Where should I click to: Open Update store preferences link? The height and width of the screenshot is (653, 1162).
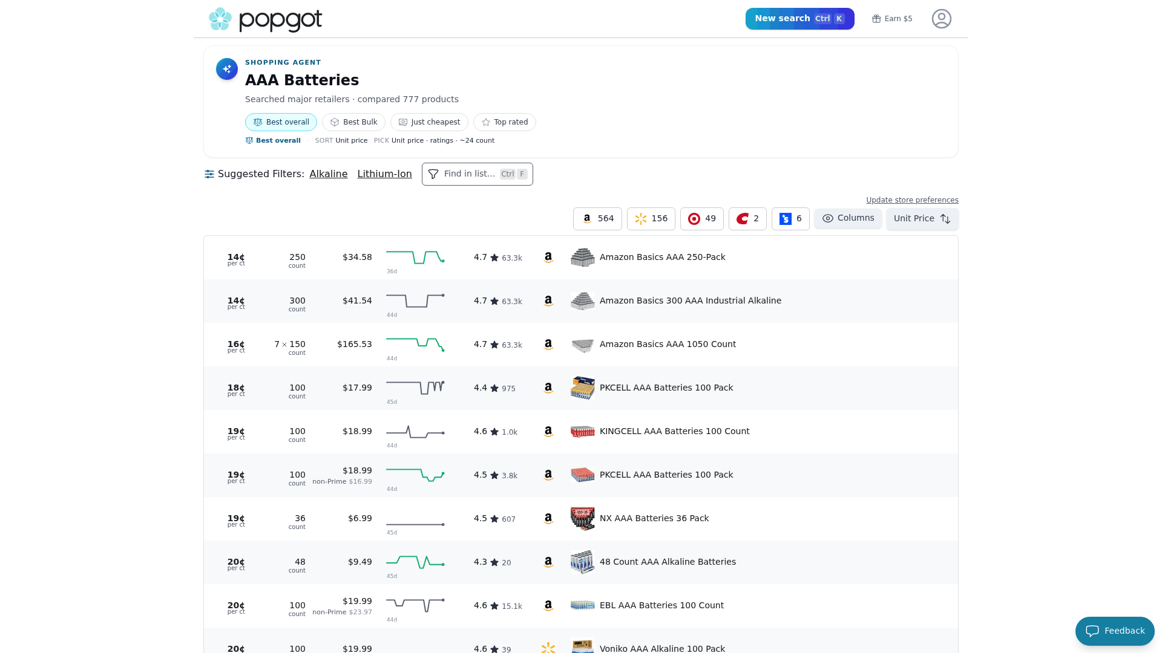912,200
